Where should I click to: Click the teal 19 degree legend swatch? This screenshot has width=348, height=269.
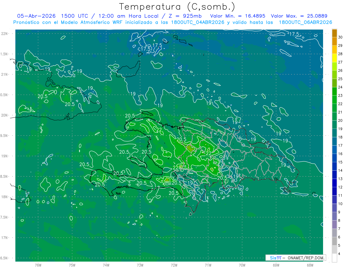pyautogui.click(x=334, y=125)
